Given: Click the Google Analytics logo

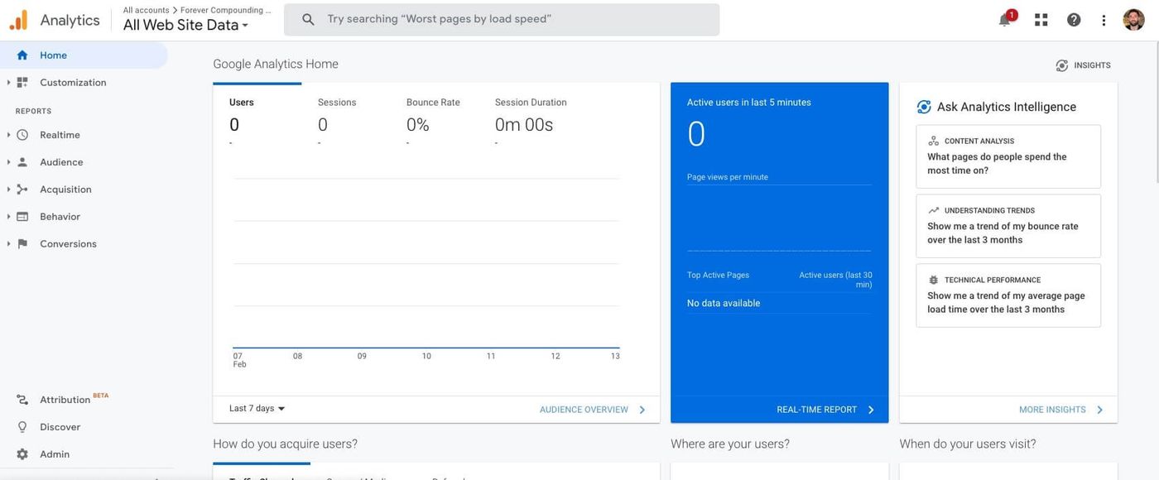Looking at the screenshot, I should pyautogui.click(x=18, y=20).
